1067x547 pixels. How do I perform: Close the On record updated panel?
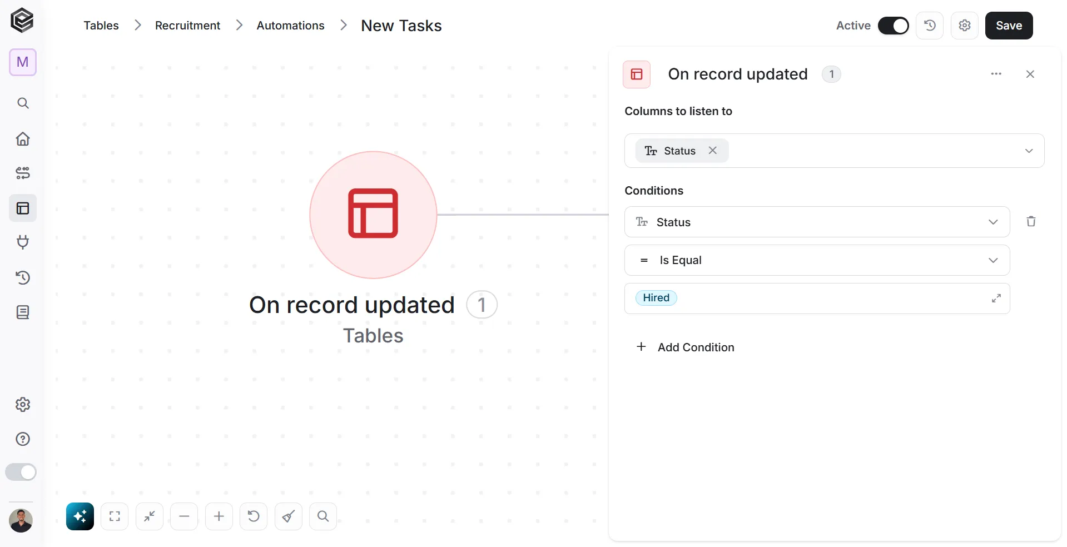point(1030,74)
